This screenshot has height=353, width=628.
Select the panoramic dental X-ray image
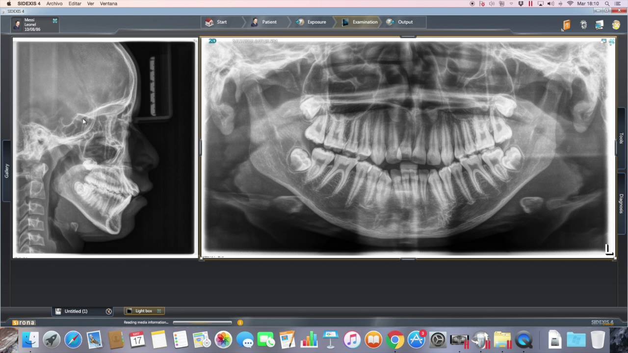coord(408,148)
